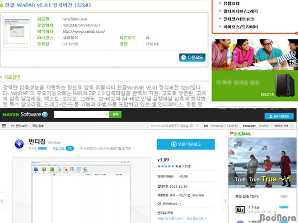Click the file name wrar501kr.exe
Viewport: 298px width, 223px height.
[x=75, y=19]
